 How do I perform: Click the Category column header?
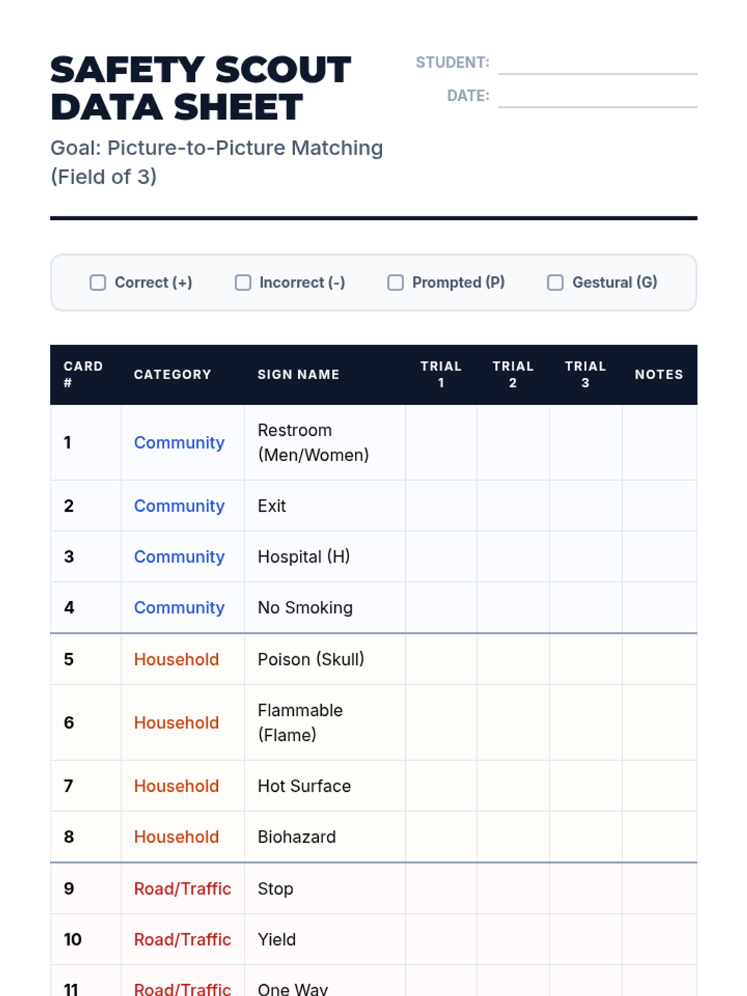[x=172, y=375]
